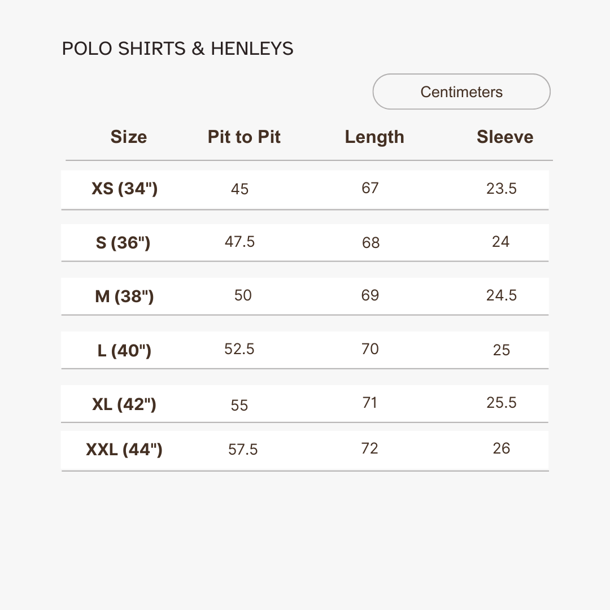Image resolution: width=610 pixels, height=610 pixels.
Task: Click the 45 pit to pit value
Action: pyautogui.click(x=239, y=189)
